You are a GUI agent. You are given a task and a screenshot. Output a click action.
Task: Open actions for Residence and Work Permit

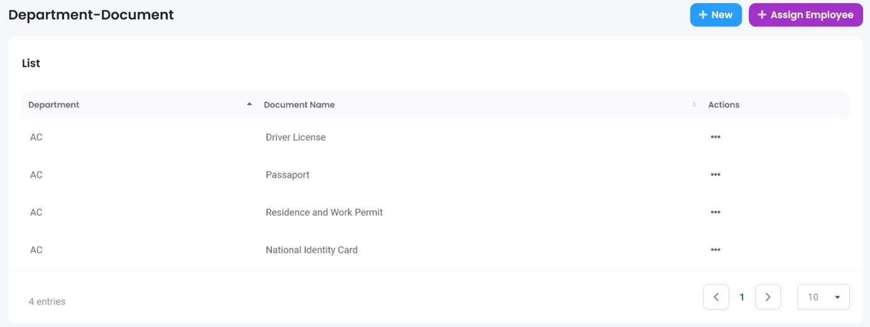[x=715, y=212]
